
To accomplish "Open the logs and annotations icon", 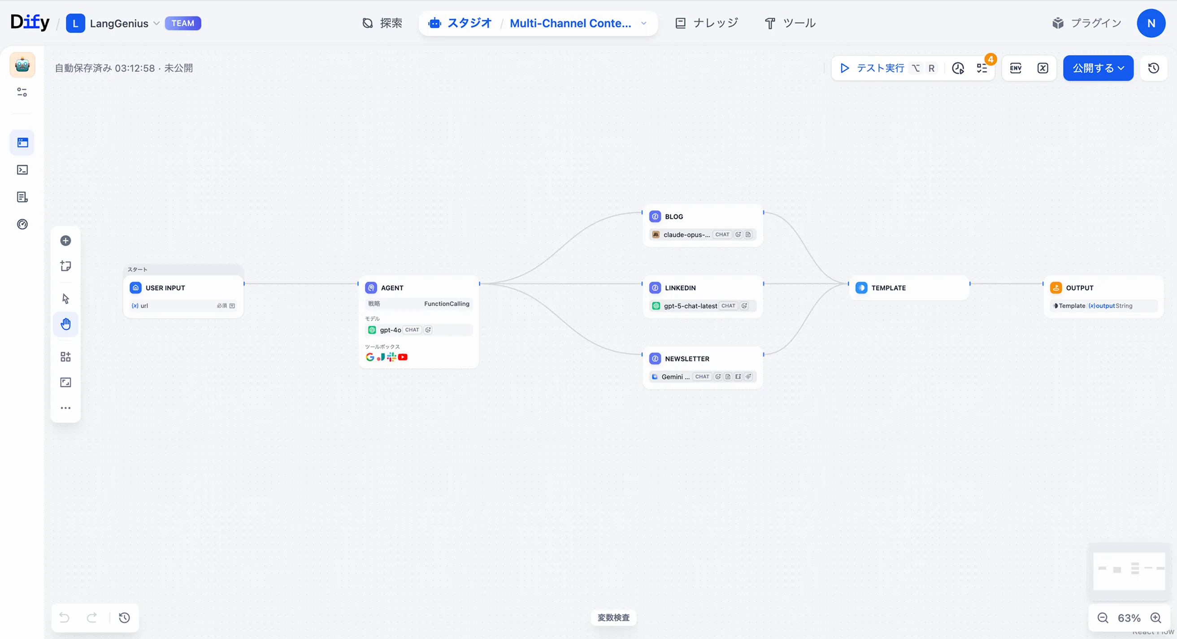I will click(x=22, y=197).
